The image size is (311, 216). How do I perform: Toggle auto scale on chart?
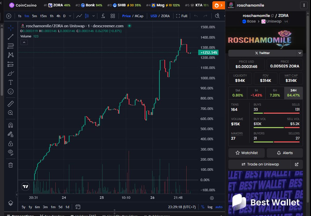(219, 207)
